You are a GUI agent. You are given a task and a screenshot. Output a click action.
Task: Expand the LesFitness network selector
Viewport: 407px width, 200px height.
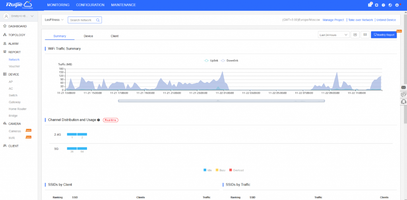tap(54, 20)
